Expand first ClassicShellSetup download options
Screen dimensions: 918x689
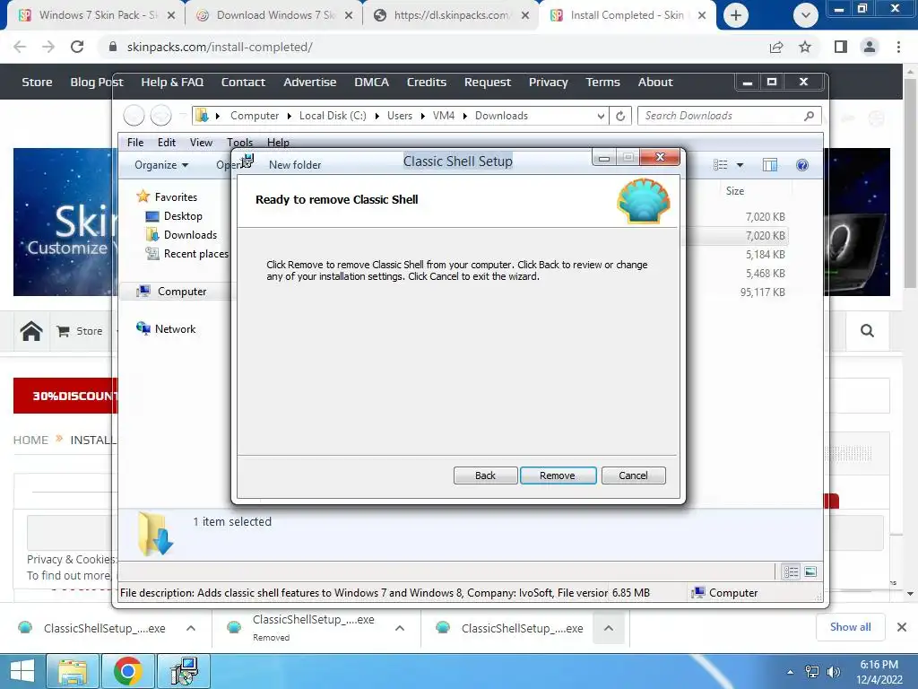[x=191, y=628]
